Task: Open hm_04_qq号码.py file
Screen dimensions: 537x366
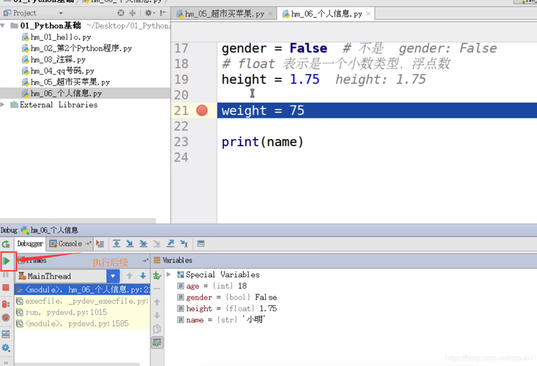Action: point(58,71)
